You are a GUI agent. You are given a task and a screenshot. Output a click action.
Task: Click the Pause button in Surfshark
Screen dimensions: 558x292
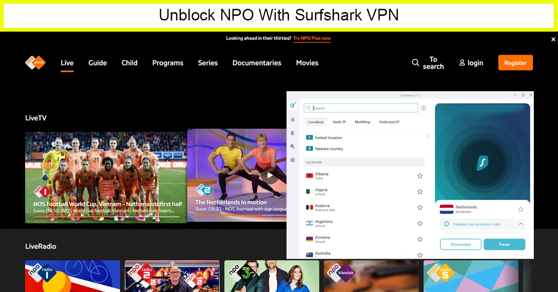(x=505, y=244)
